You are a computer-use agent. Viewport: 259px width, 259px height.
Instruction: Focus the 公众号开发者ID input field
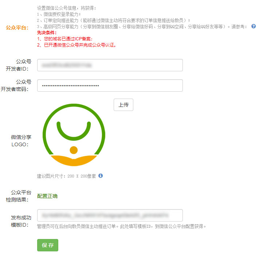(x=110, y=65)
